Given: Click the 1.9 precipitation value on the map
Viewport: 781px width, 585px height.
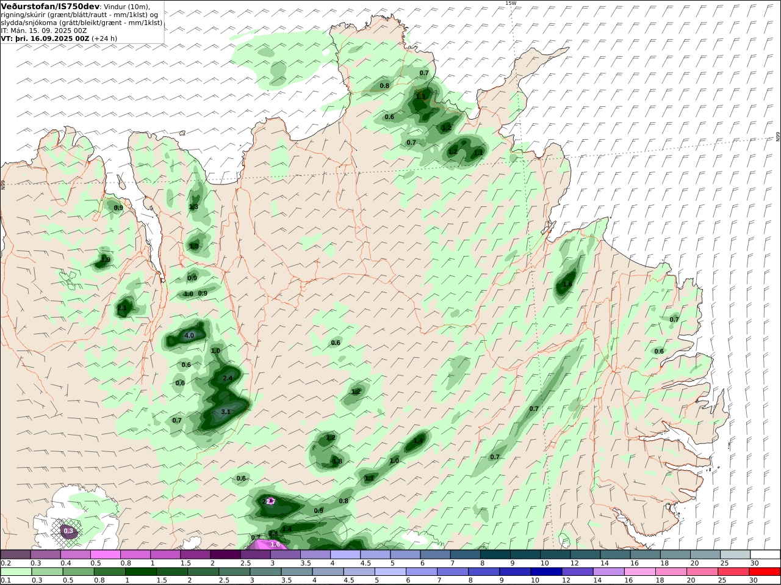Looking at the screenshot, I should click(106, 260).
